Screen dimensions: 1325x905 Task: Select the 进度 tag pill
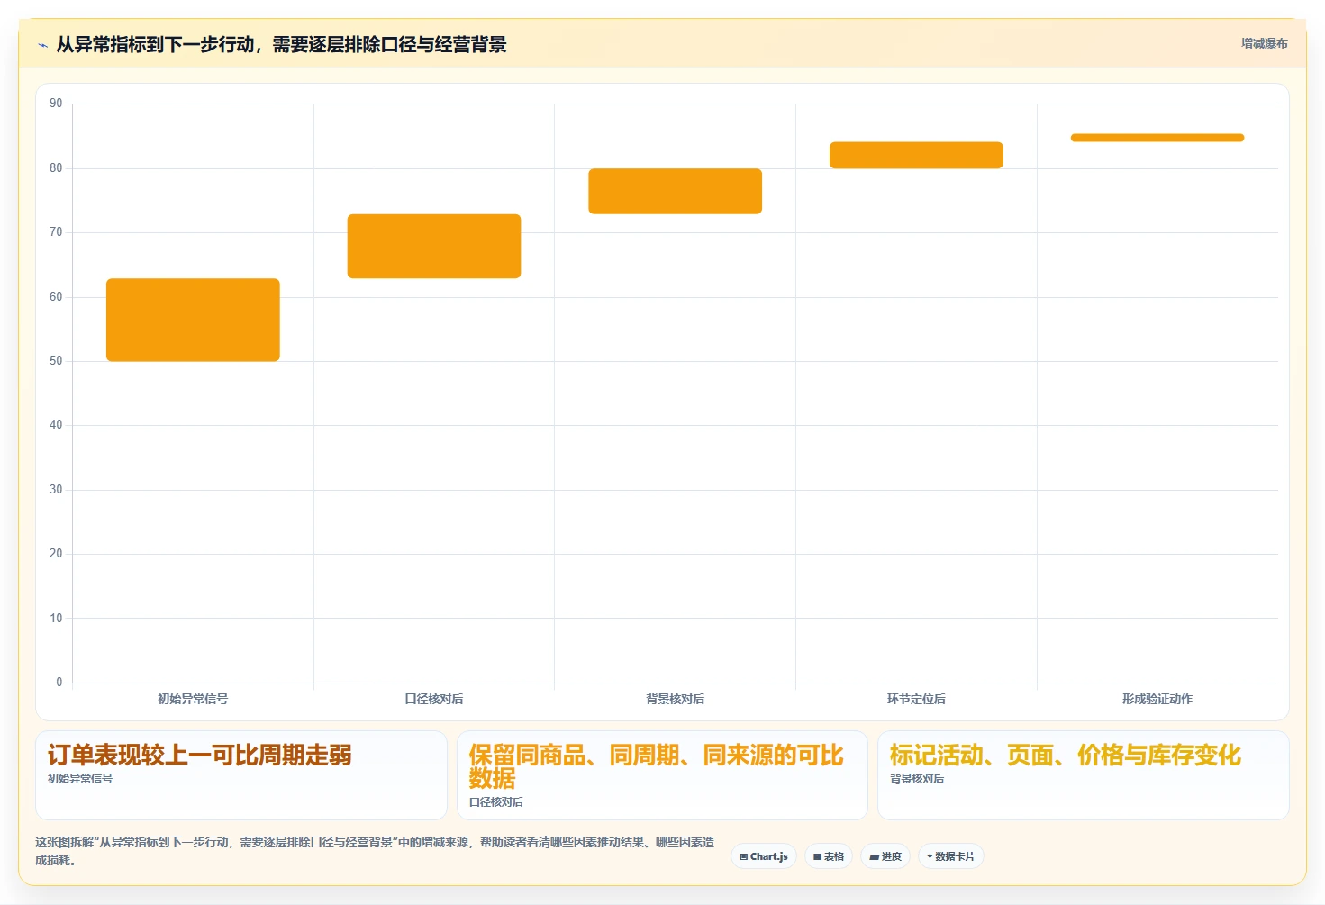[885, 856]
